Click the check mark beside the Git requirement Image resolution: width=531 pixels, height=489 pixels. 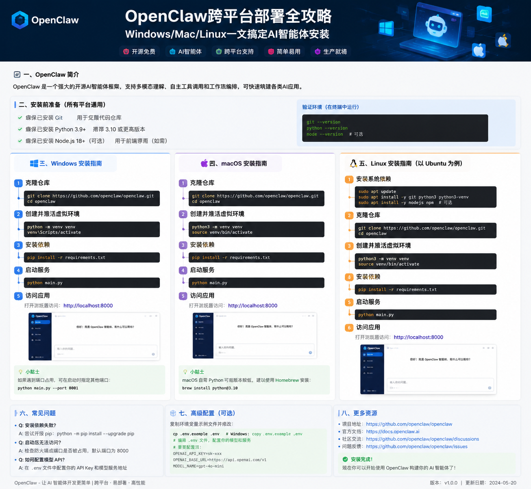20,117
